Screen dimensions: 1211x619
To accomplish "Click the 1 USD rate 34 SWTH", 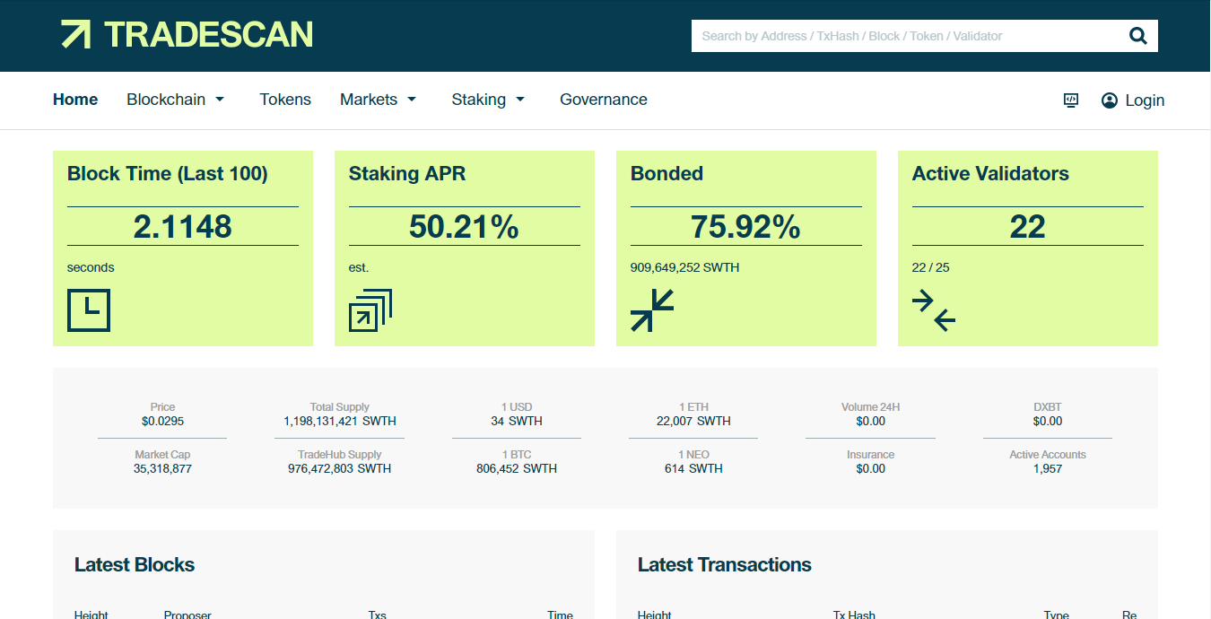I will [517, 421].
